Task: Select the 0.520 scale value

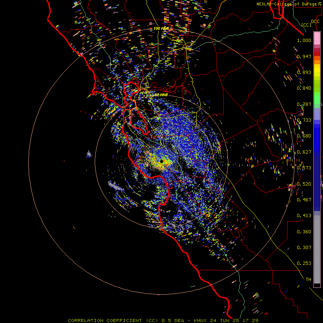Action: 304,184
